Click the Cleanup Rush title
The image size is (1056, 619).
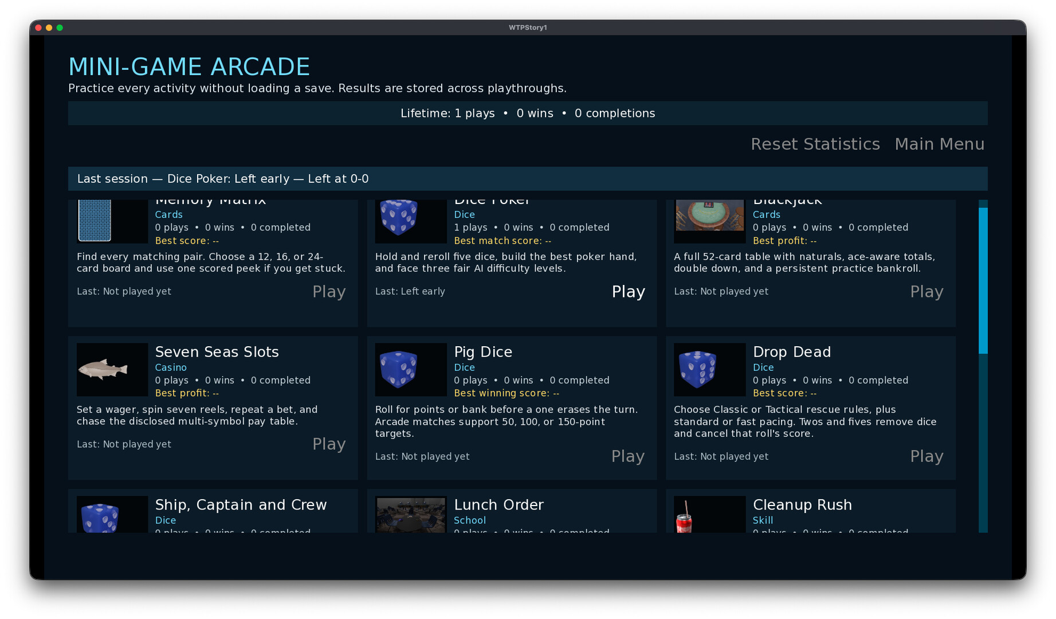tap(802, 505)
